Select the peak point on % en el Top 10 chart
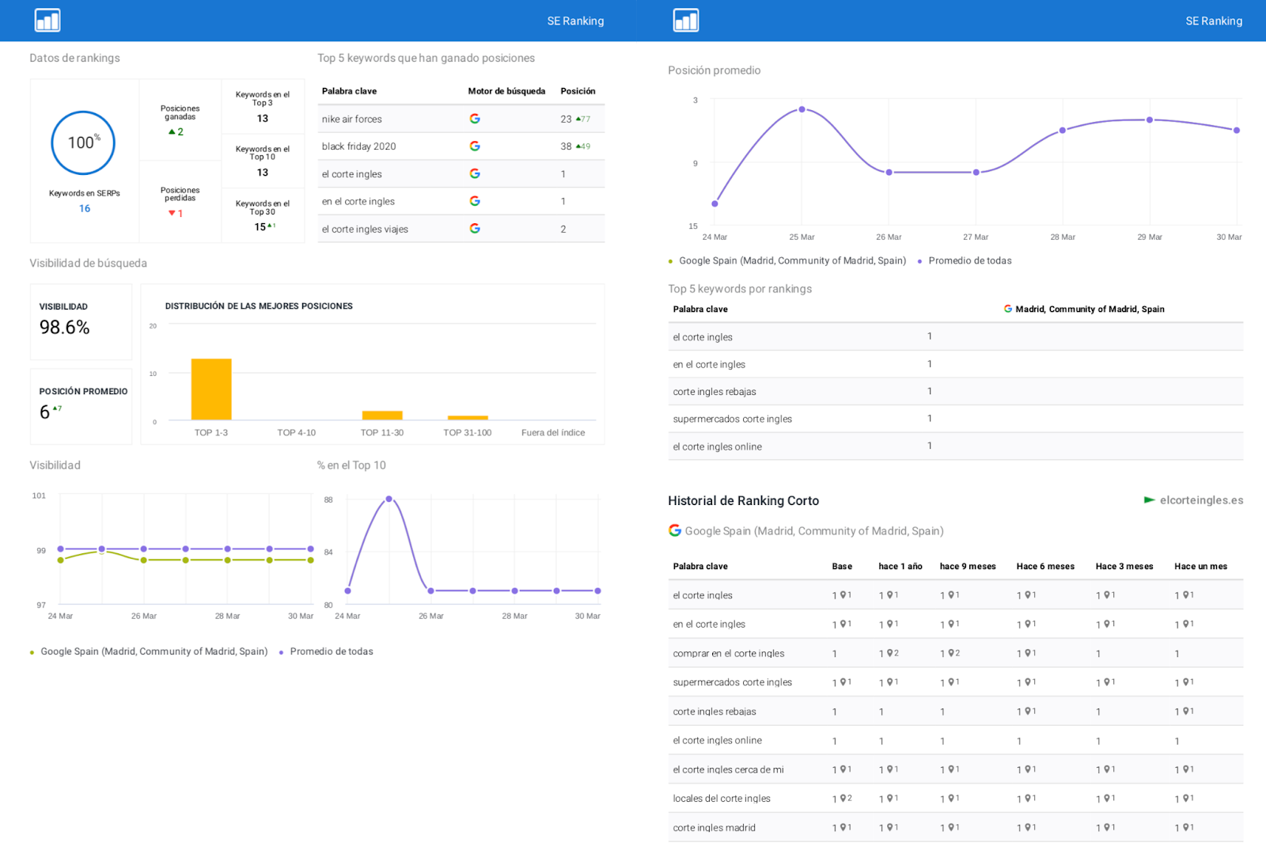 pos(389,499)
